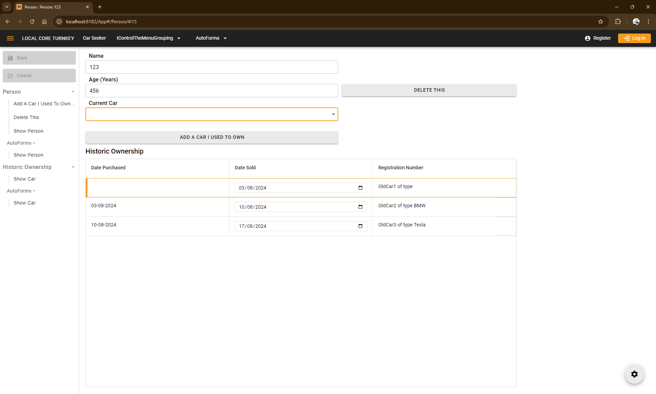Open browser extensions puzzle icon

[x=618, y=22]
